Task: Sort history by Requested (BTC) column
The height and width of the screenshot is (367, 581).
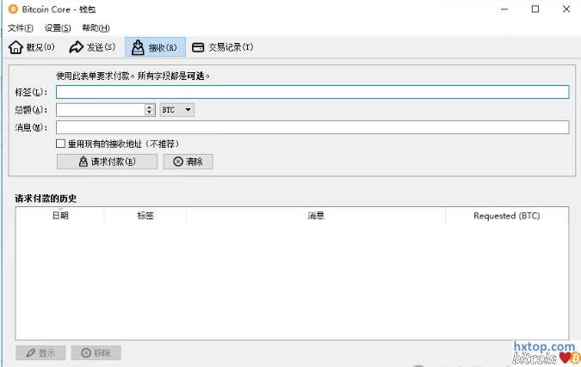Action: click(x=506, y=216)
